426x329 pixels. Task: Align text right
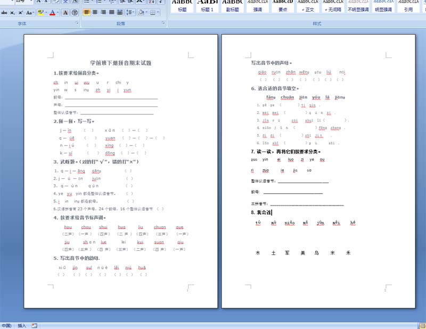[103, 12]
